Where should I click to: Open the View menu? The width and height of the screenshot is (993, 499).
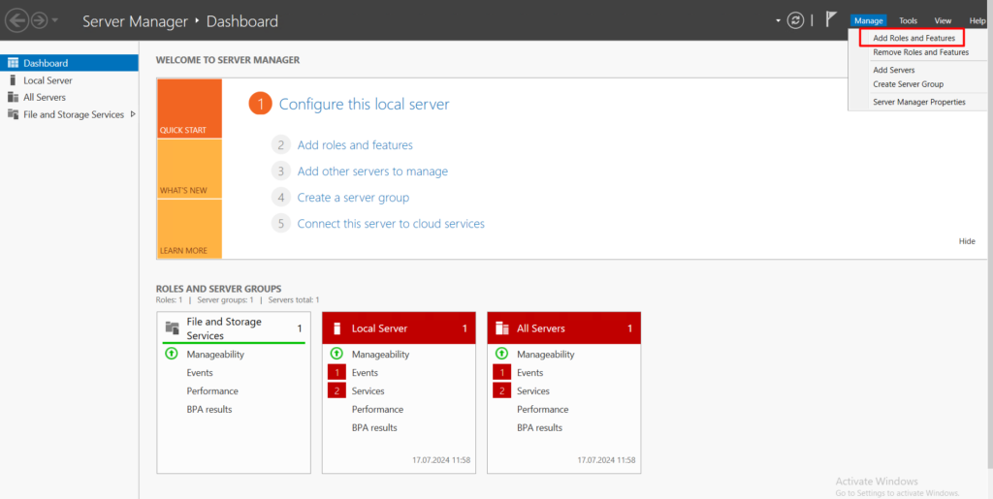pos(943,21)
